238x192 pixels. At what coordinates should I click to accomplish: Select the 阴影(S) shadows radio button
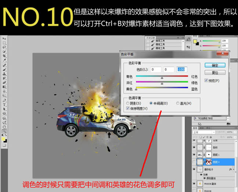tap(128, 103)
